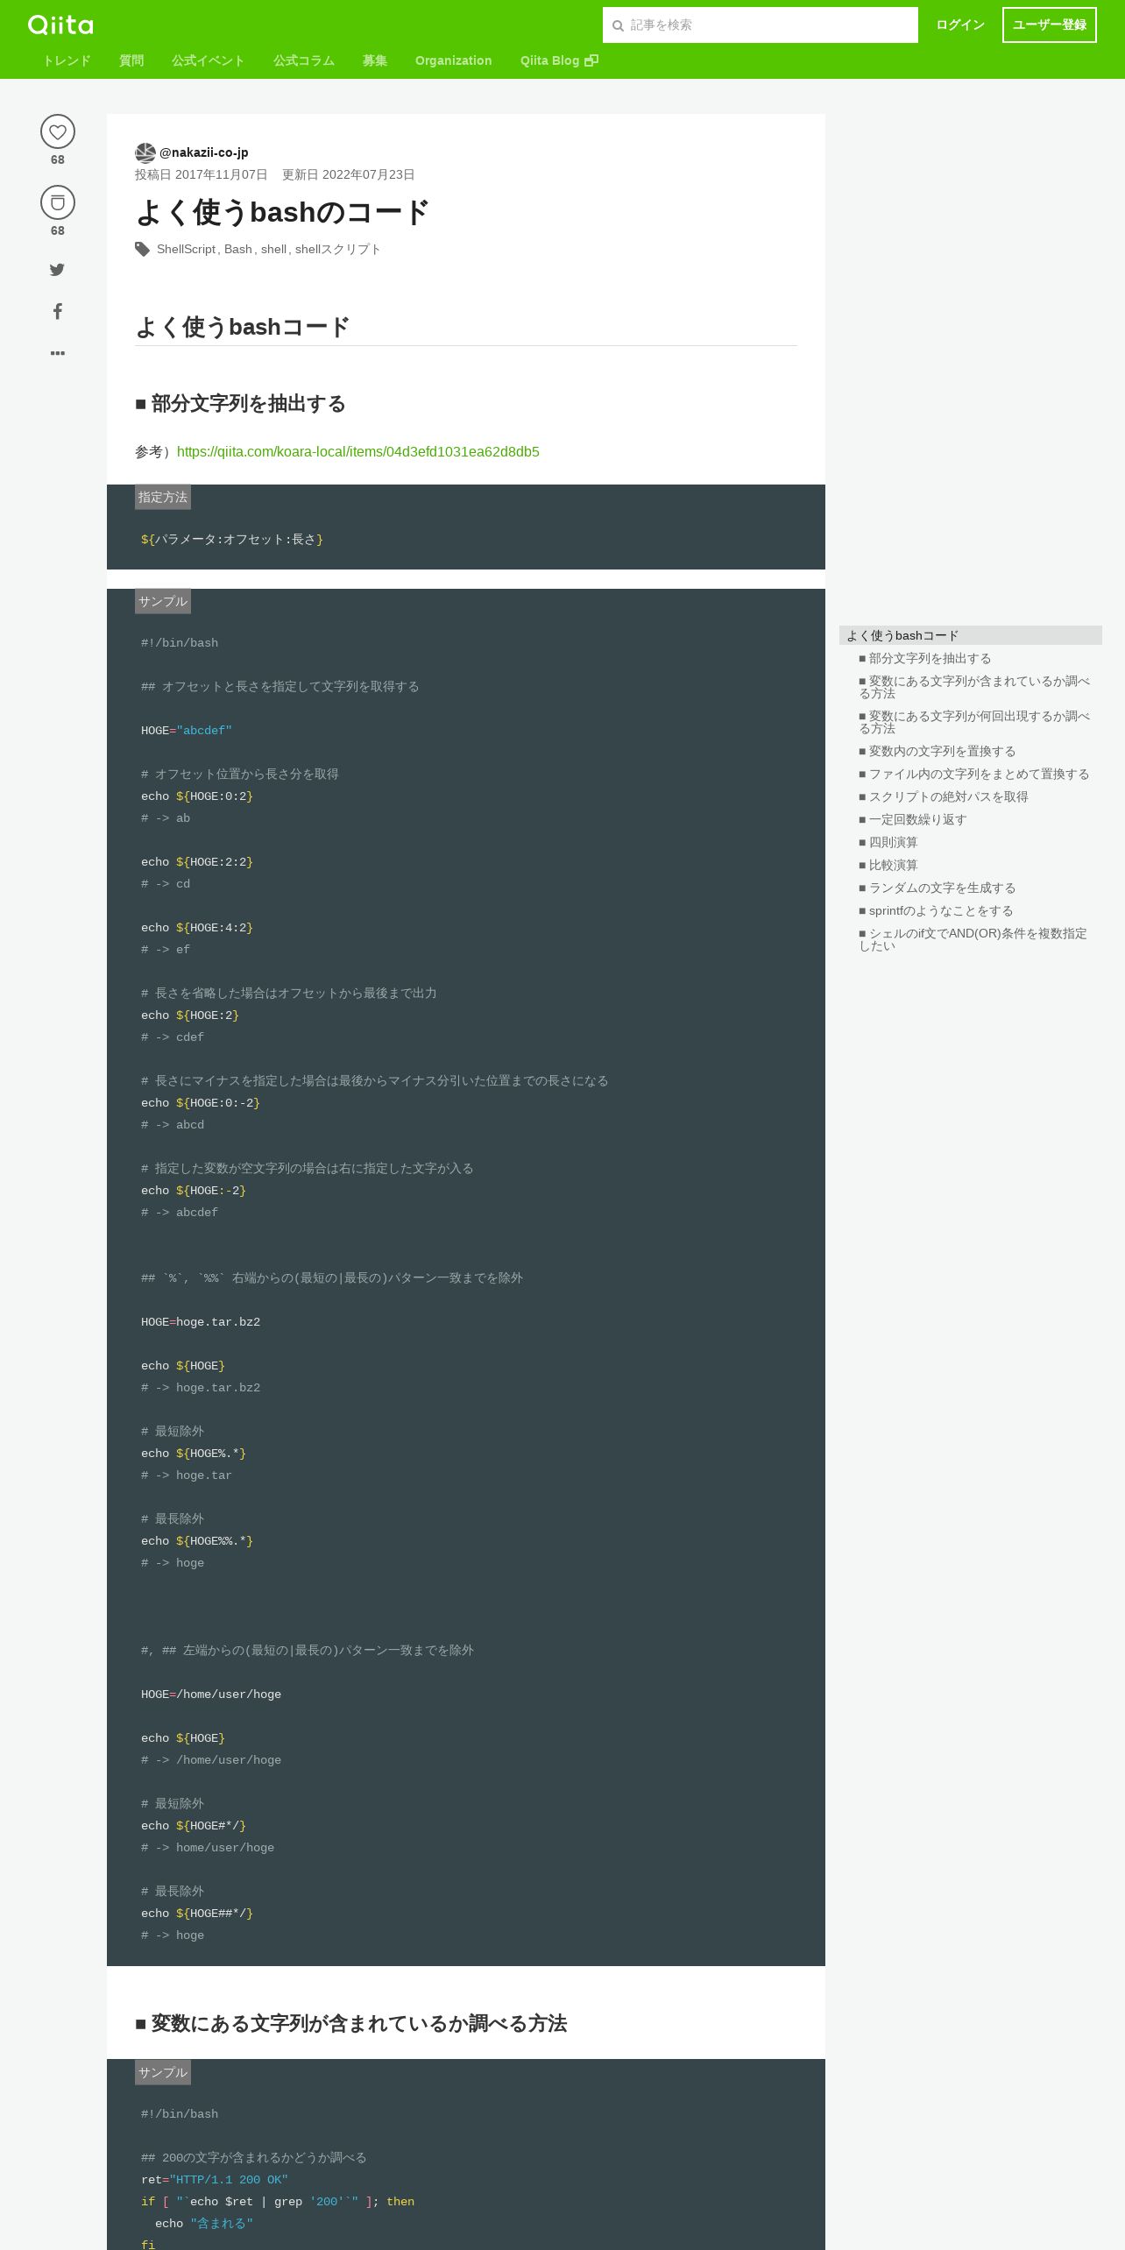Image resolution: width=1125 pixels, height=2250 pixels.
Task: Share article via Facebook icon
Action: (x=58, y=311)
